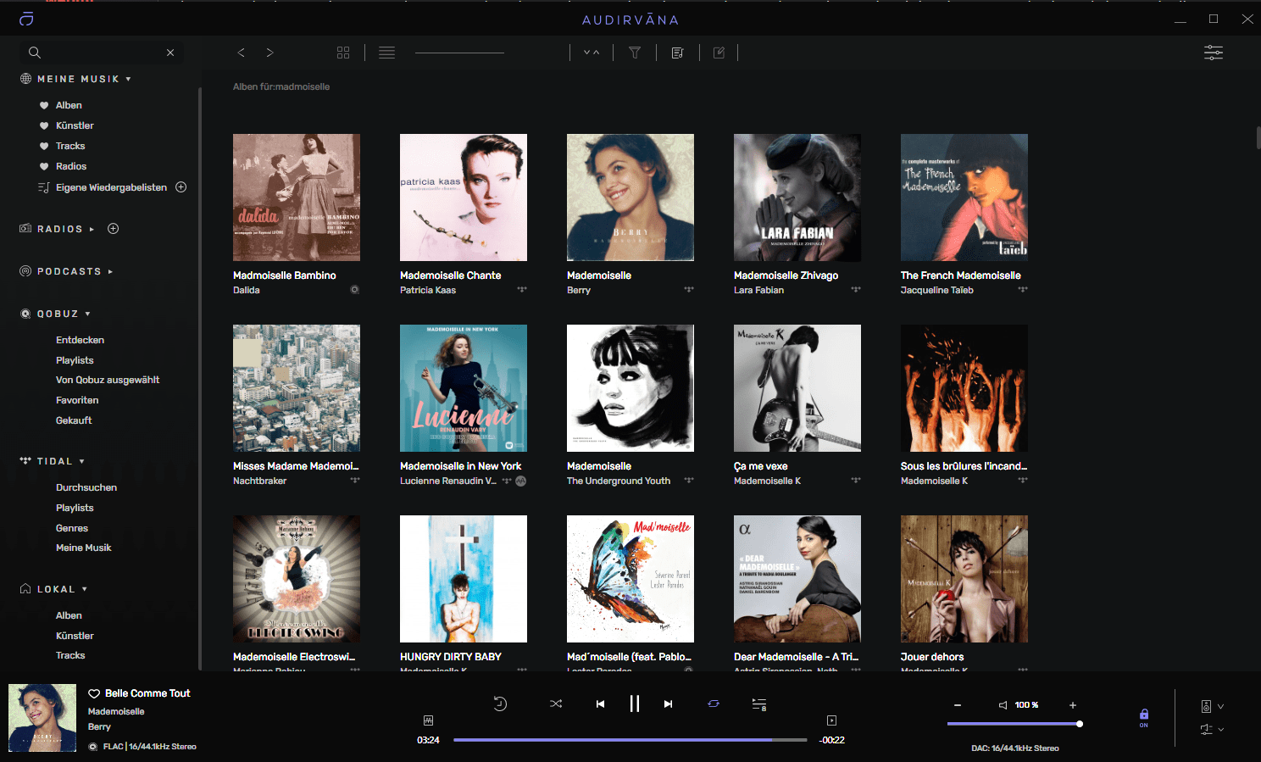This screenshot has height=762, width=1261.
Task: Clear the search field with X
Action: [170, 53]
